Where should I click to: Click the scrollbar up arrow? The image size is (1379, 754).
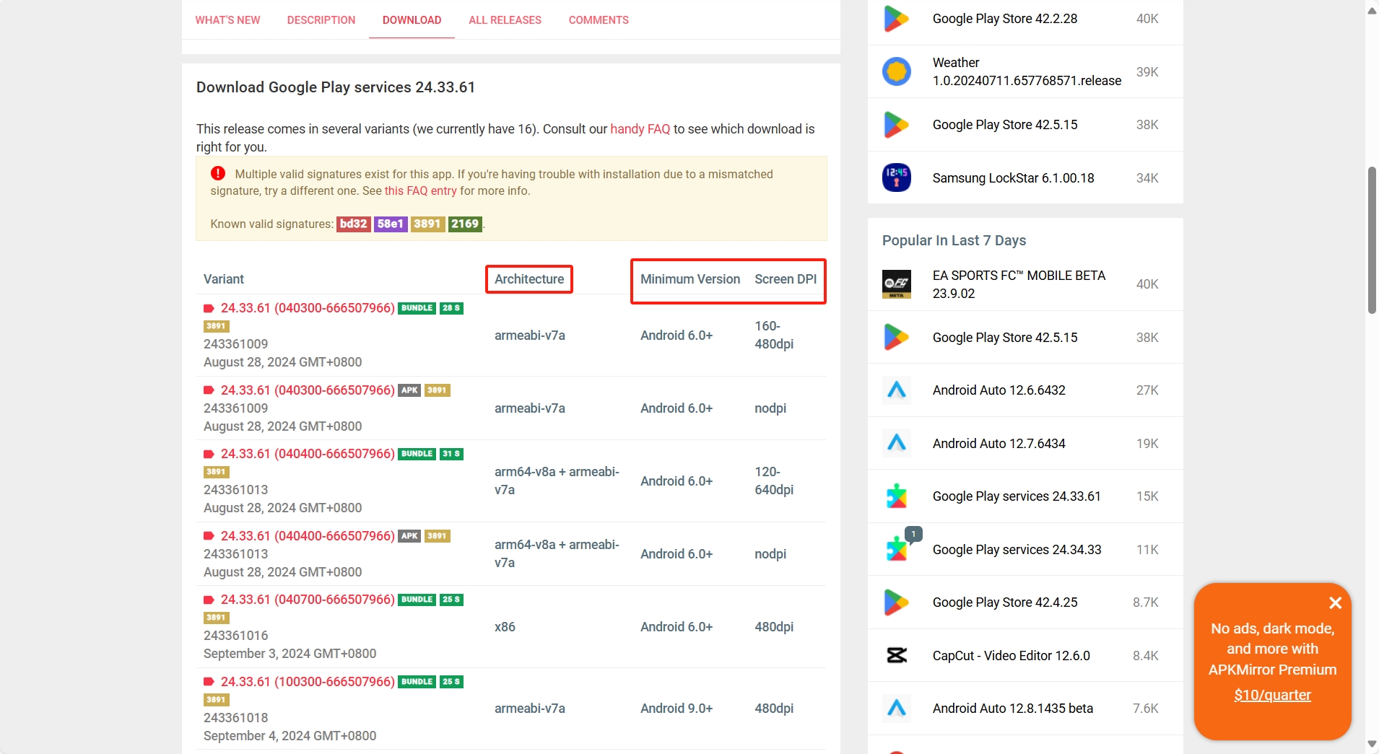(1372, 11)
